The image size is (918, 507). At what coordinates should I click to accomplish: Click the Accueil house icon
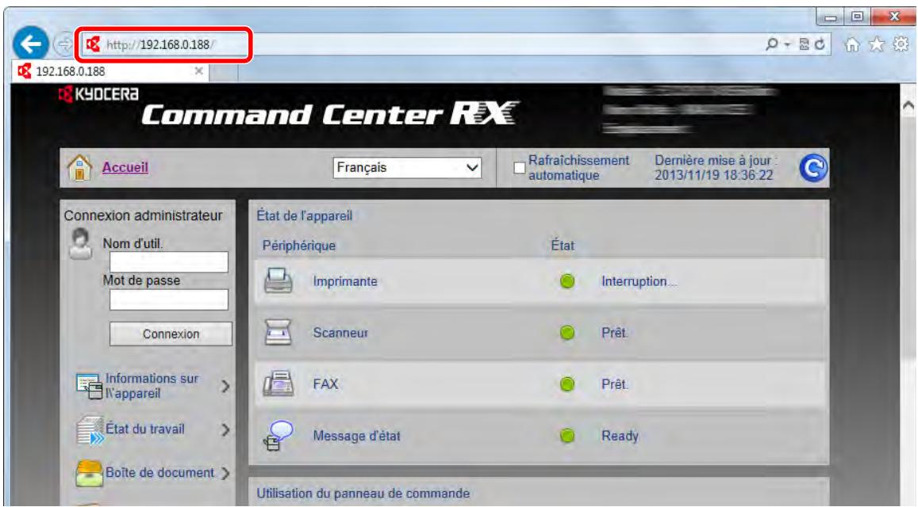coord(79,167)
